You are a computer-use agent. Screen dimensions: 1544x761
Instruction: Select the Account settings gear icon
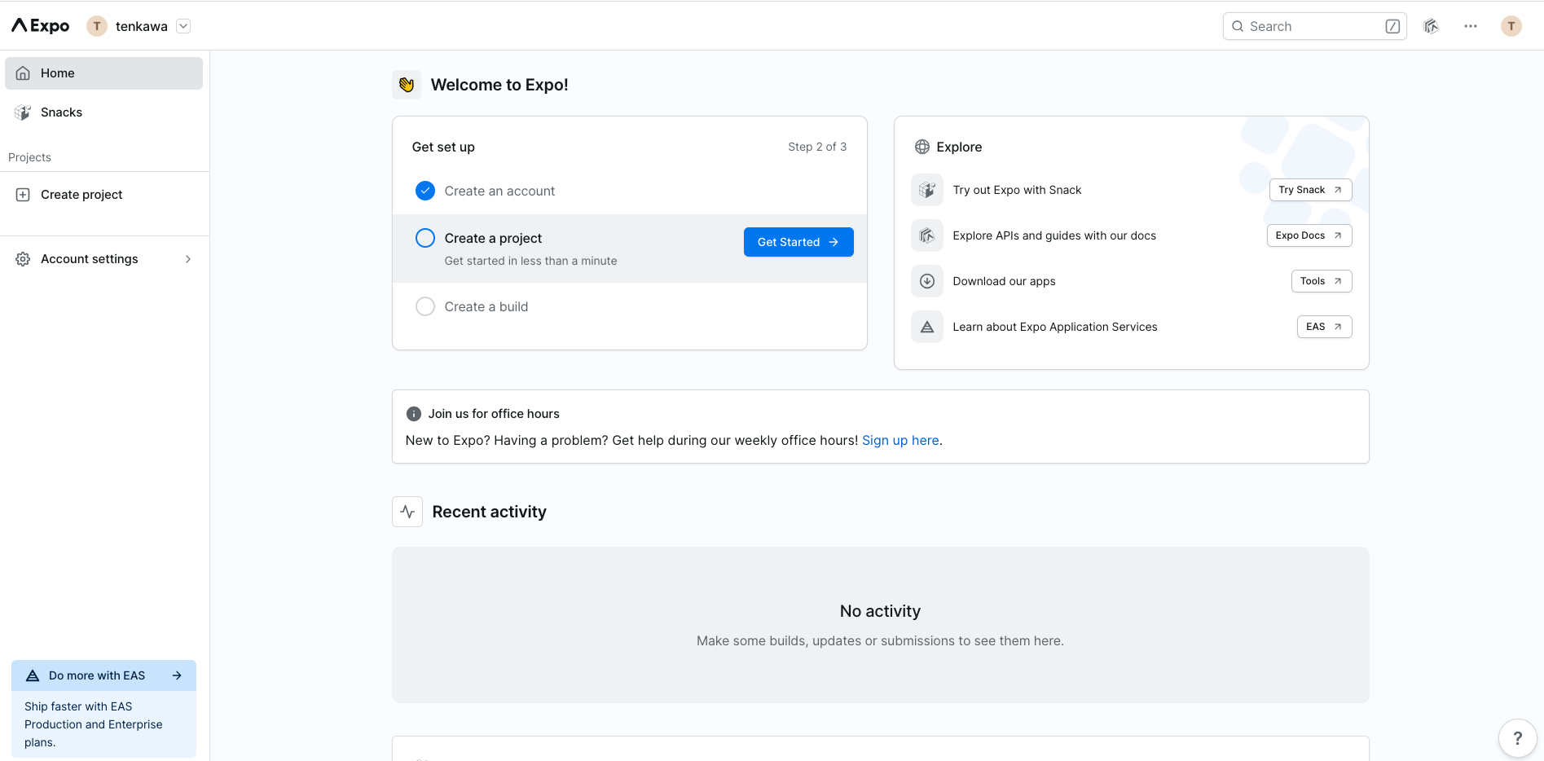pyautogui.click(x=22, y=258)
